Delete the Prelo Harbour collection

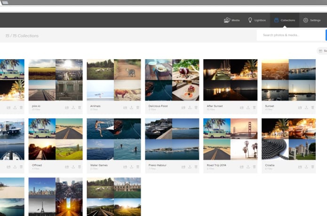196,167
